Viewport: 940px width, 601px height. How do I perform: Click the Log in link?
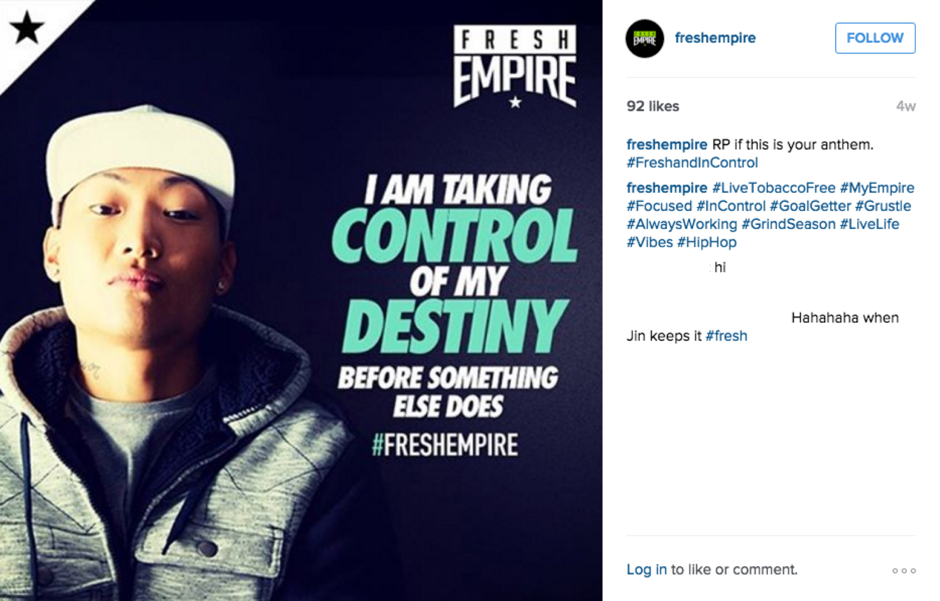[646, 569]
